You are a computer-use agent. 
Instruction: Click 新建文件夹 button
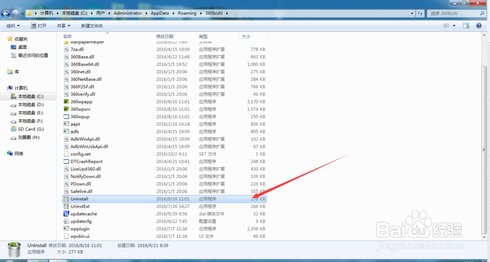click(92, 26)
